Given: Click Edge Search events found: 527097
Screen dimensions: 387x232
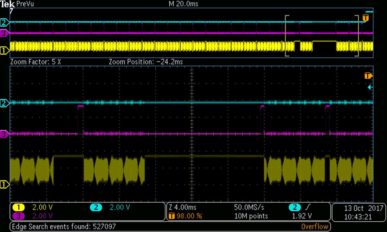Looking at the screenshot, I should click(x=64, y=227).
